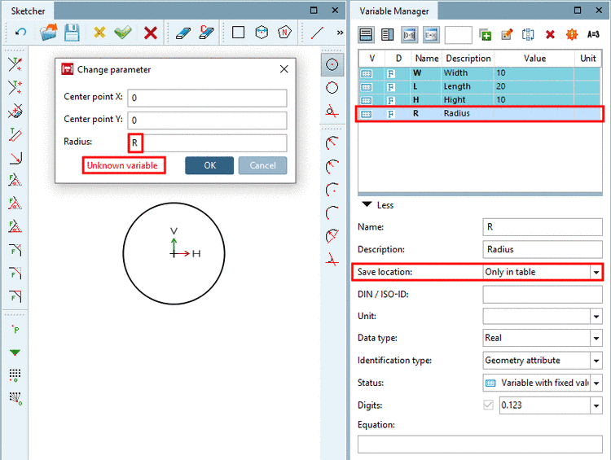Screen dimensions: 611x460
Task: Click the empty filter field in Variable Manager toolbar
Action: click(458, 35)
